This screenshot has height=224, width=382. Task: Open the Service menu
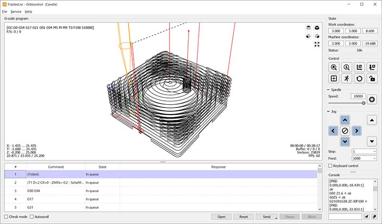pyautogui.click(x=16, y=11)
